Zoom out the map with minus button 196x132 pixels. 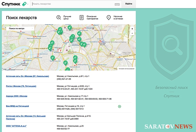(132, 33)
